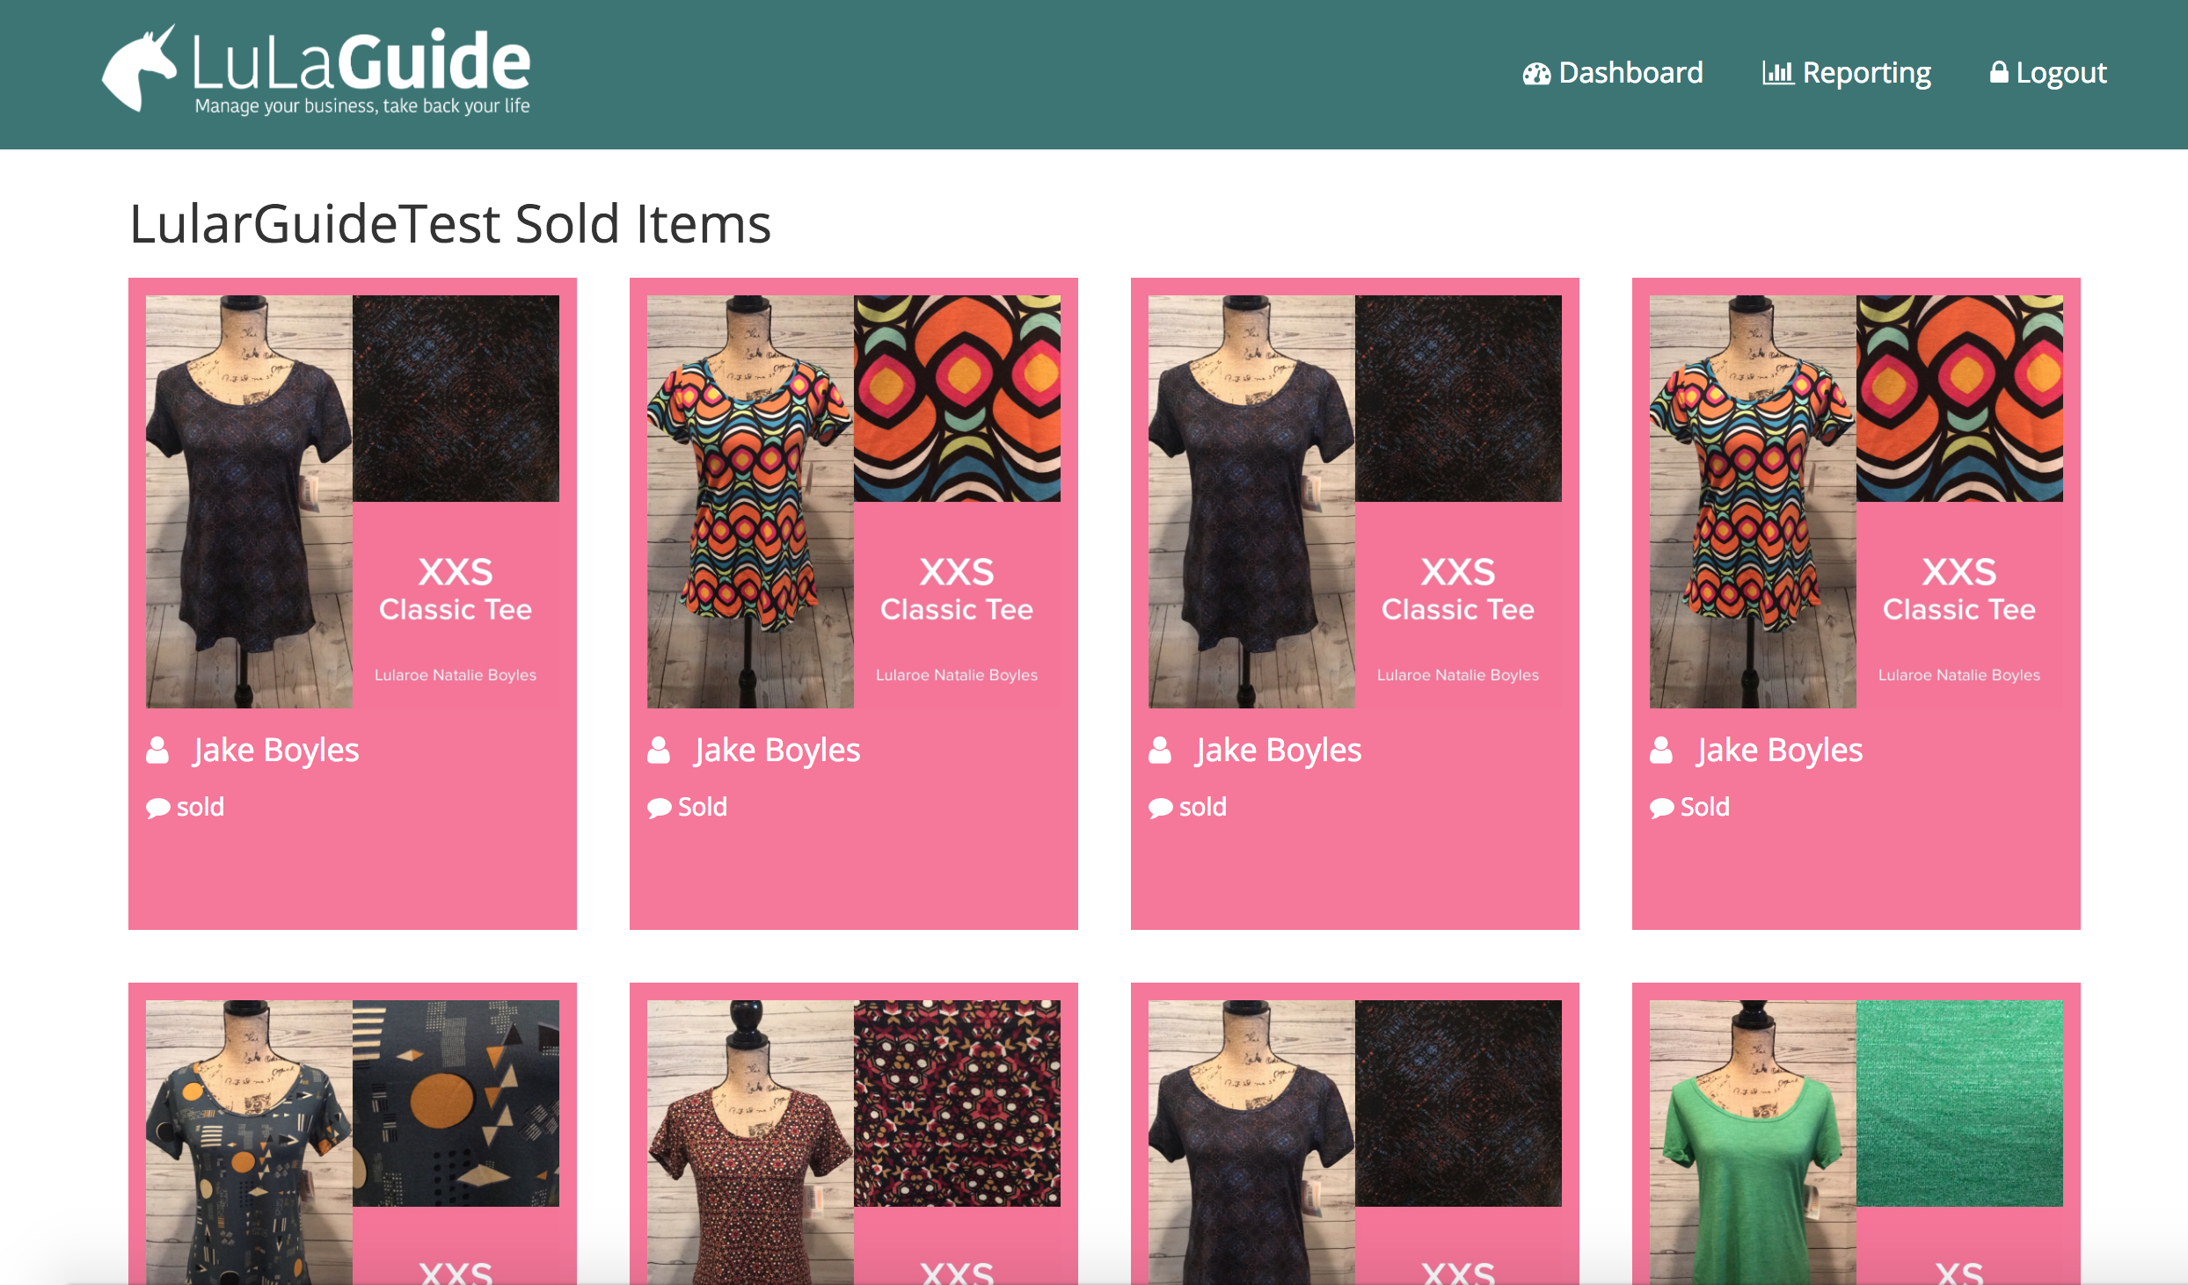Click the Dashboard palette icon
The image size is (2188, 1285).
click(x=1537, y=73)
